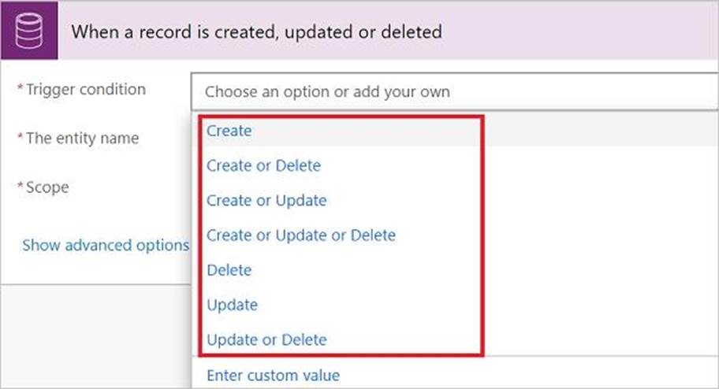Click the Common Data Service database icon

coord(28,32)
